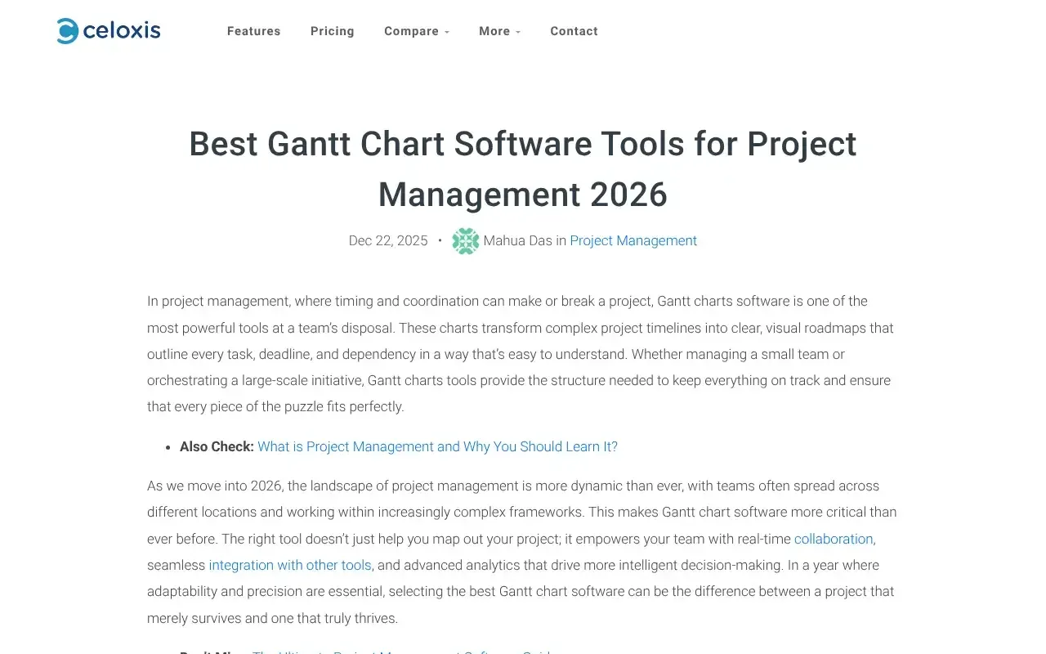Click the intro paragraph beginning In project management
Screen dimensions: 1046x654
click(507, 354)
